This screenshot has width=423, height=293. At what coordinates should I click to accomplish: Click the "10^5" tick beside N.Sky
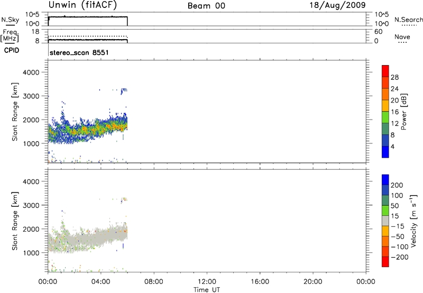[x=32, y=15]
